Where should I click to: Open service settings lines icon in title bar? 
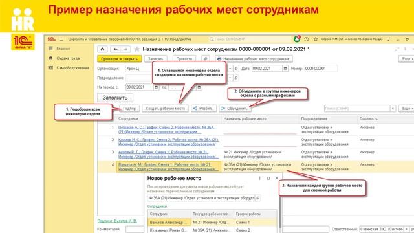click(x=388, y=39)
